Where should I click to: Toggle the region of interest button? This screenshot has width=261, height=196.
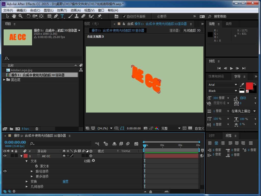(185, 128)
